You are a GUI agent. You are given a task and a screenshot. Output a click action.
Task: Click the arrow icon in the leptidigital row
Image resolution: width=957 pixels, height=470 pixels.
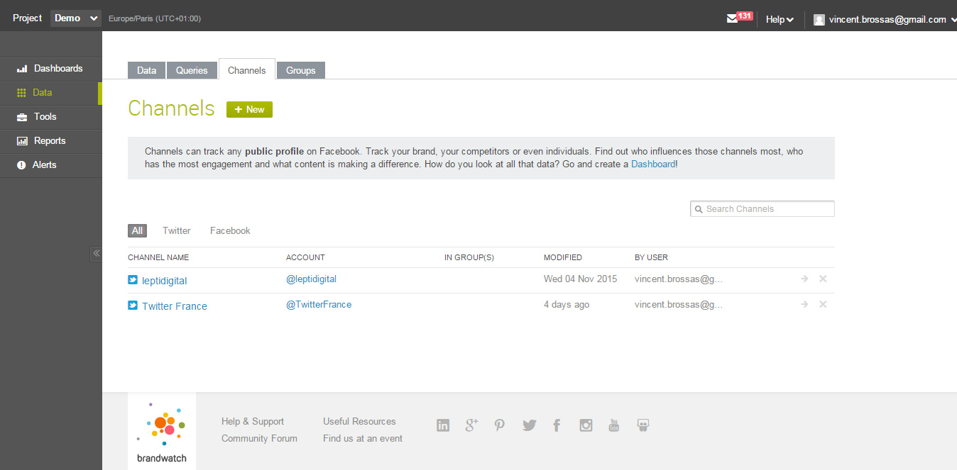coord(804,279)
